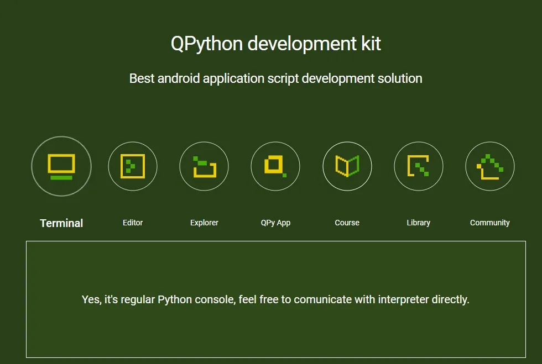542x364 pixels.
Task: Select the Terminal monitor icon
Action: click(61, 166)
